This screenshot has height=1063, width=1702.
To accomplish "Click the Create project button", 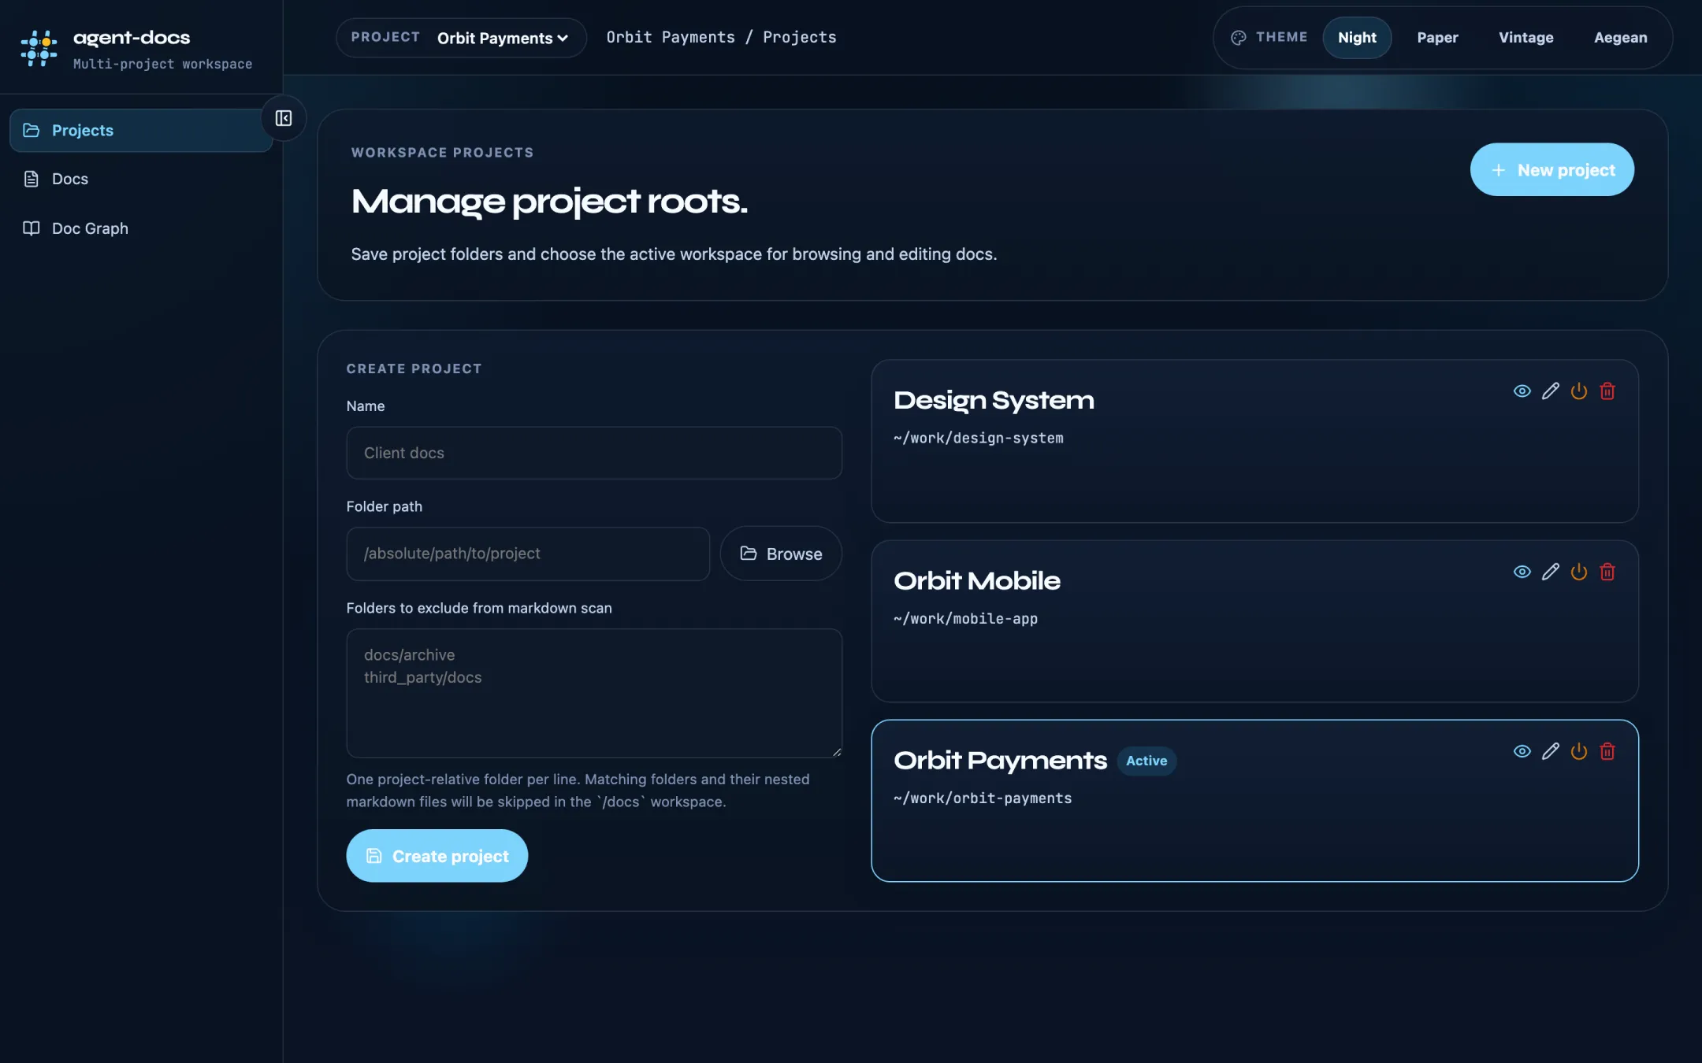I will 437,856.
